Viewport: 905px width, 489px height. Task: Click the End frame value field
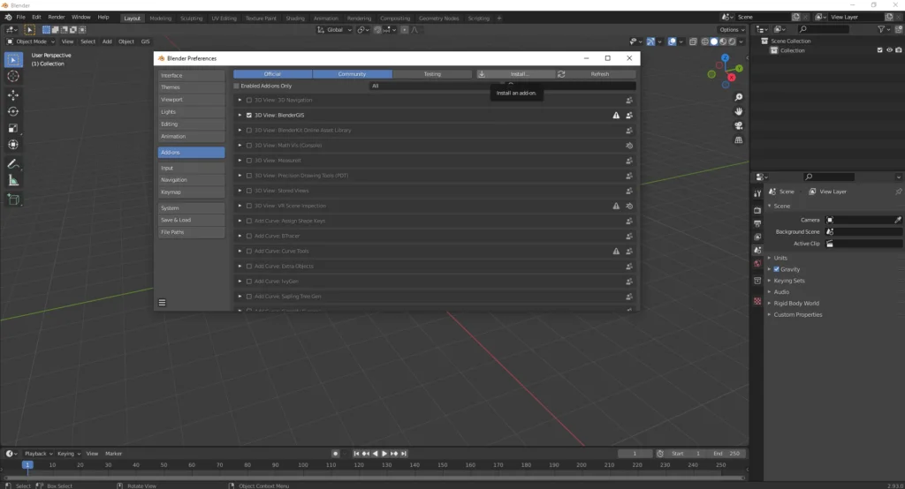click(x=726, y=453)
